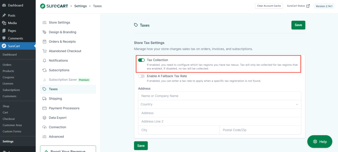The width and height of the screenshot is (338, 152).
Task: Click the Subscriptions refresh icon
Action: point(45,70)
